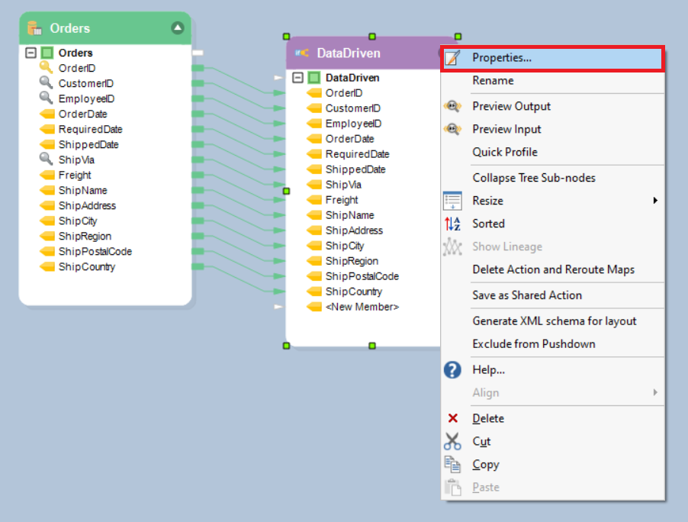Collapse the Orders tree root node
The width and height of the screenshot is (688, 522).
31,53
